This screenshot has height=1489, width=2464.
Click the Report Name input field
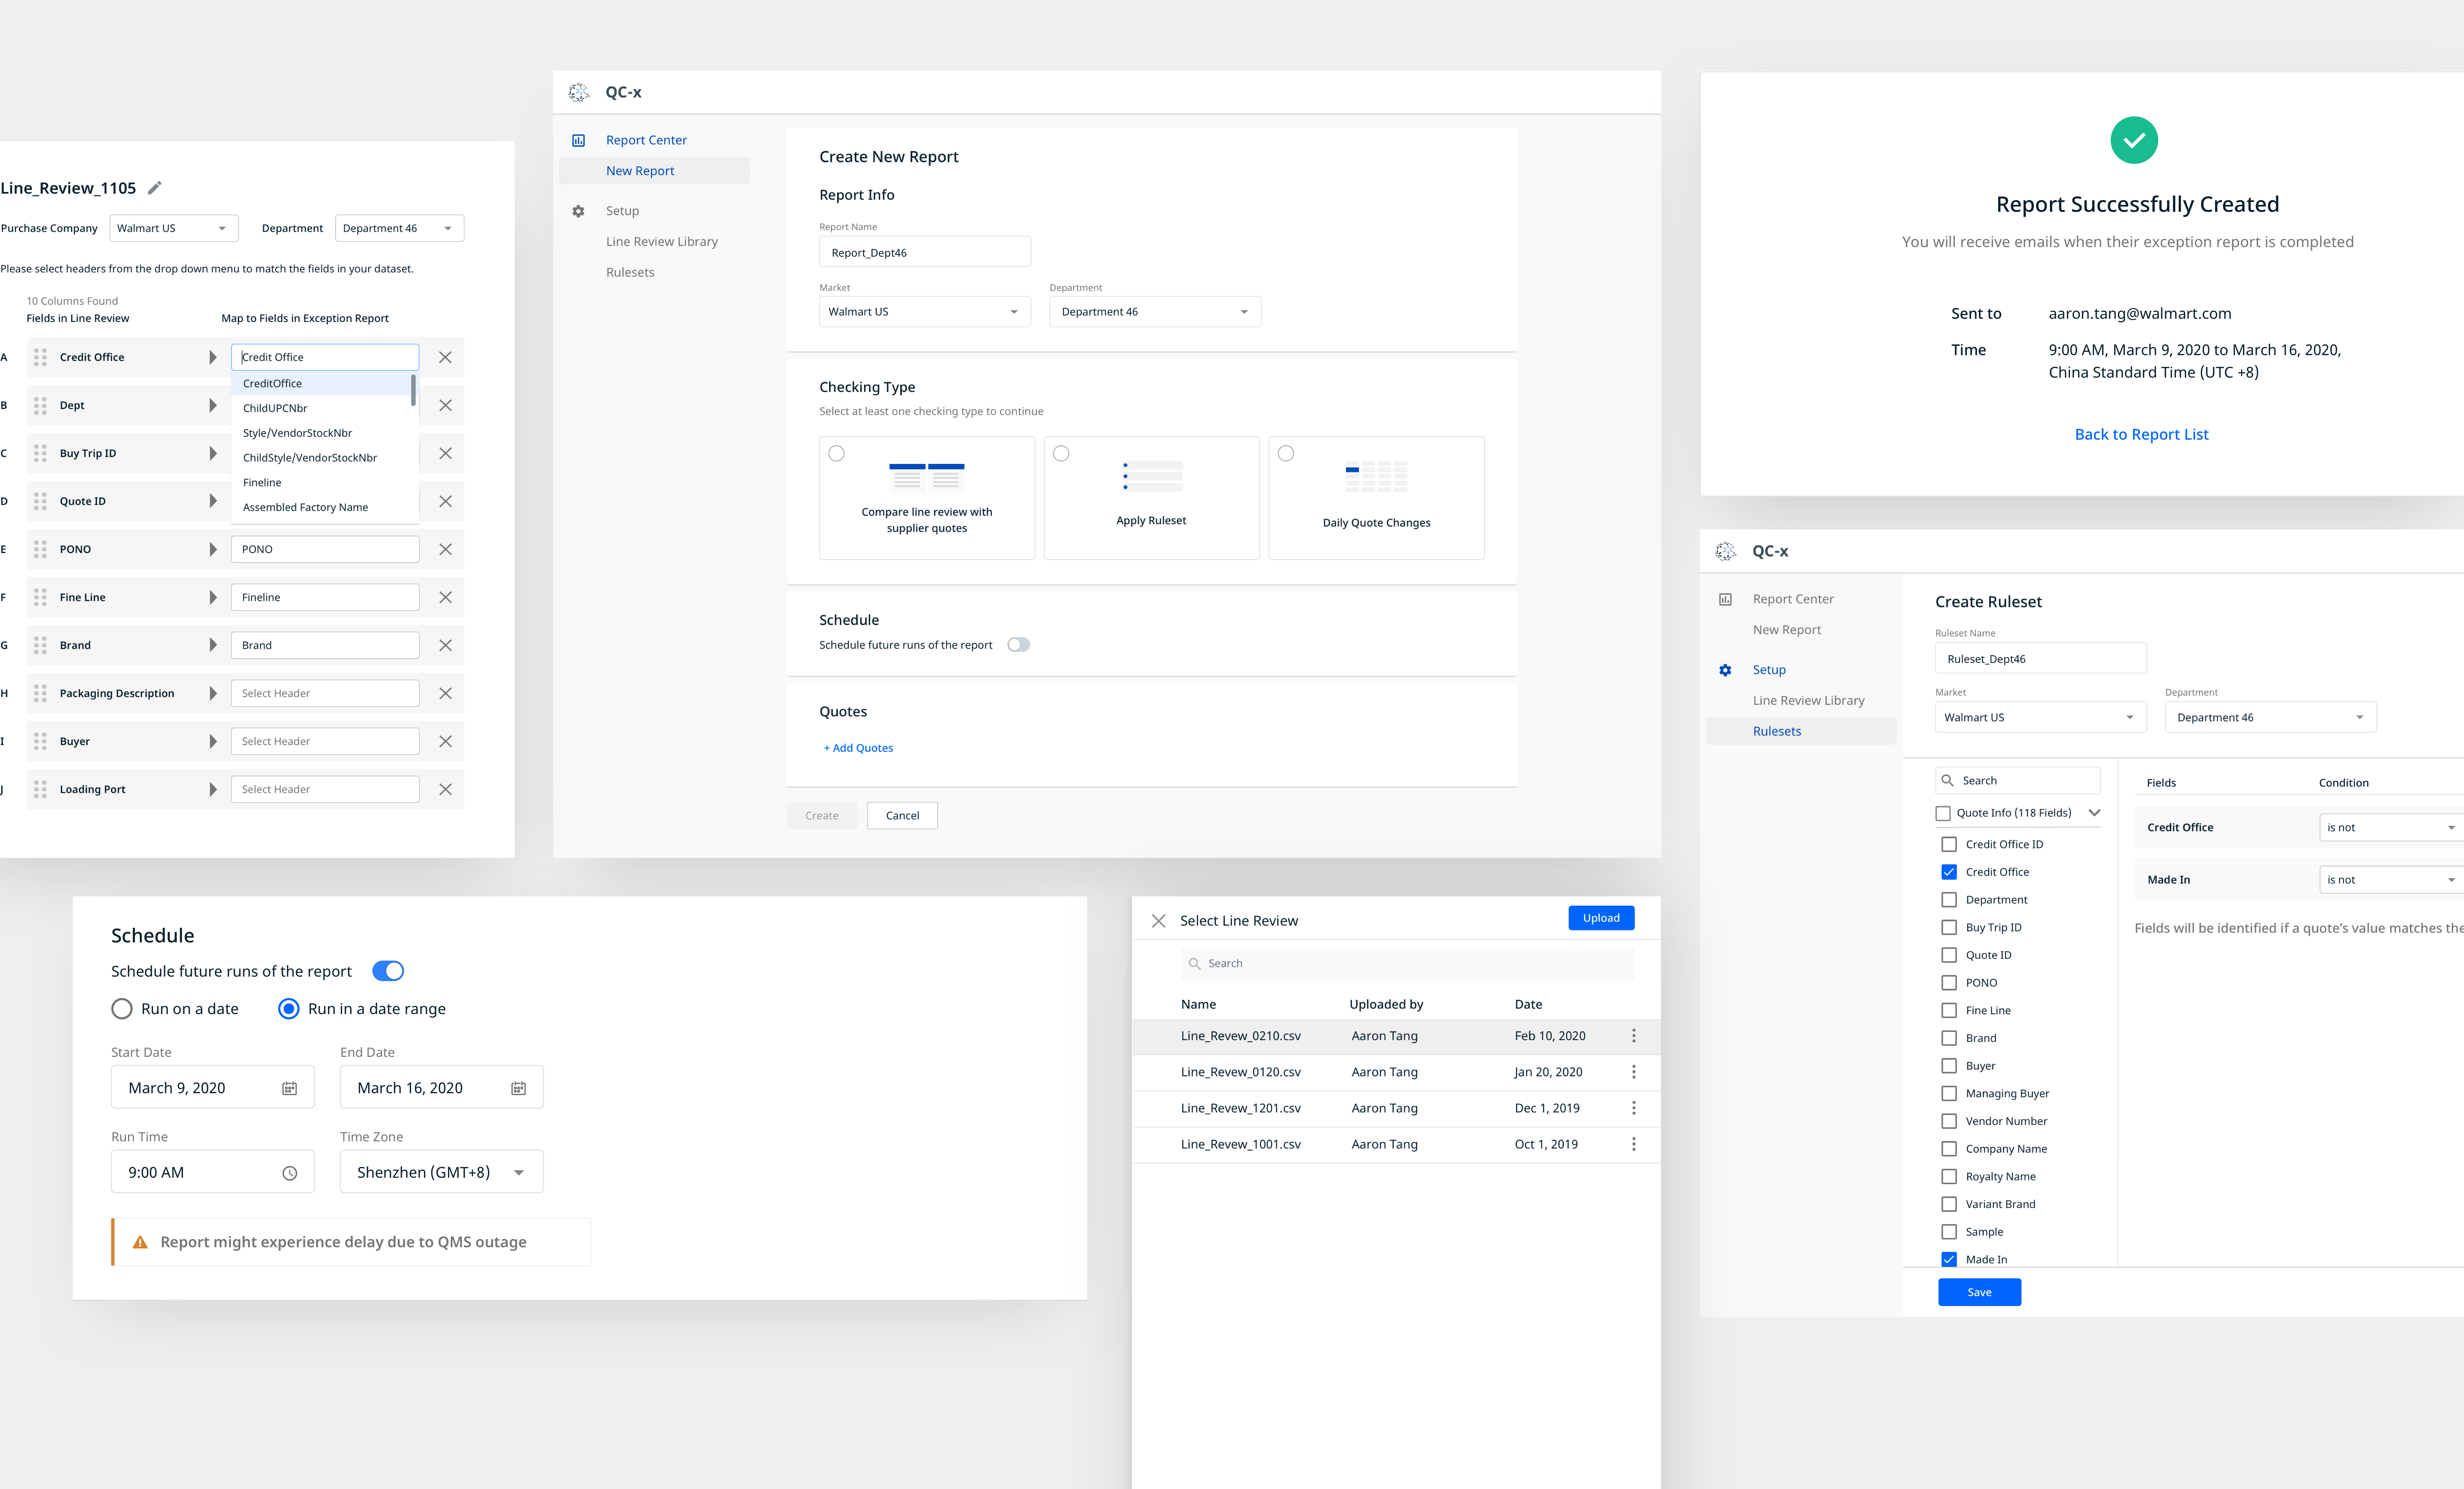(924, 252)
